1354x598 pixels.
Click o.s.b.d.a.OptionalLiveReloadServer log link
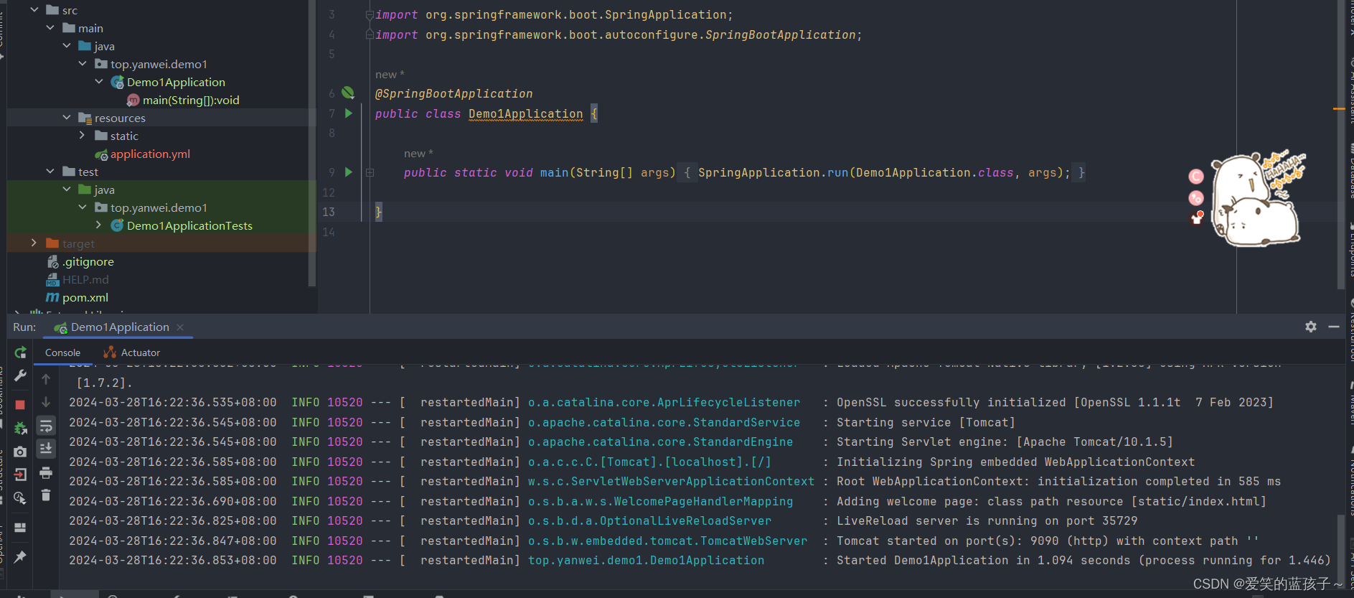click(649, 521)
